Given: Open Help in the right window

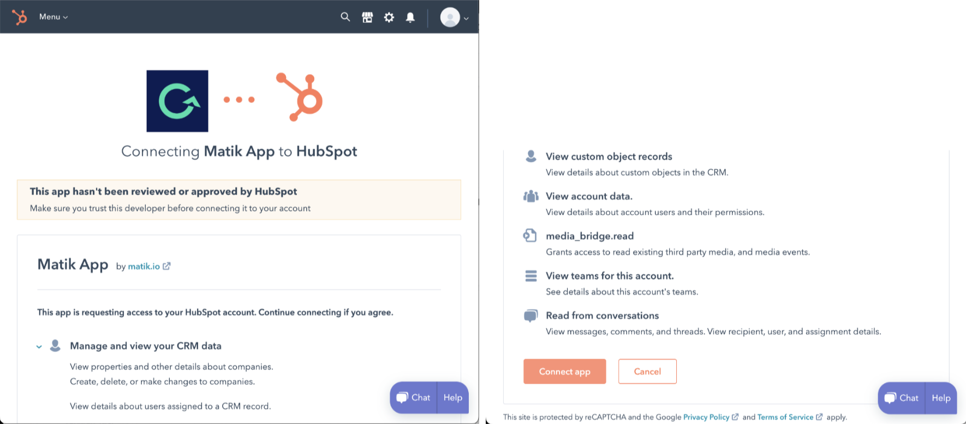Looking at the screenshot, I should [941, 398].
